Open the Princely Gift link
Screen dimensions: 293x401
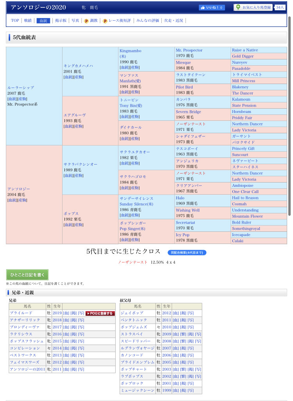click(243, 149)
